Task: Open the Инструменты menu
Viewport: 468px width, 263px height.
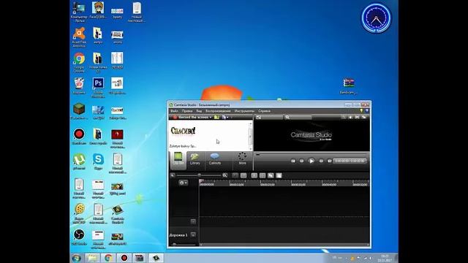Action: coord(244,111)
